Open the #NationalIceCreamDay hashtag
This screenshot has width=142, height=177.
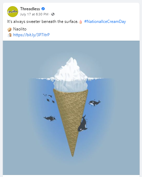click(x=105, y=22)
